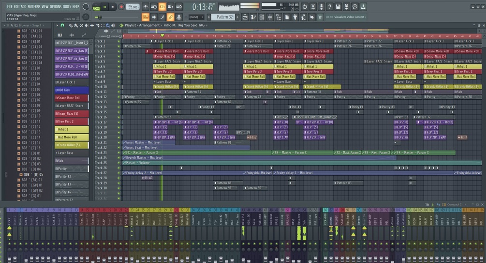The height and width of the screenshot is (263, 486).
Task: Open the OPTIONS menu
Action: [x=56, y=6]
